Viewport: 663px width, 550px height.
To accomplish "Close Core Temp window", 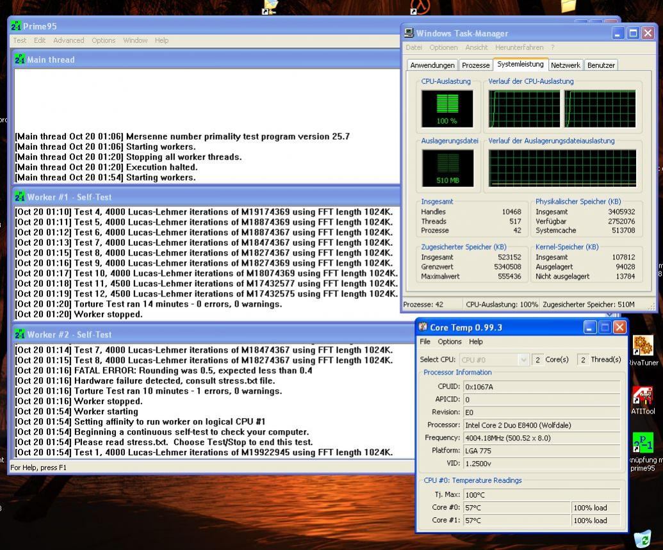I will pos(619,327).
